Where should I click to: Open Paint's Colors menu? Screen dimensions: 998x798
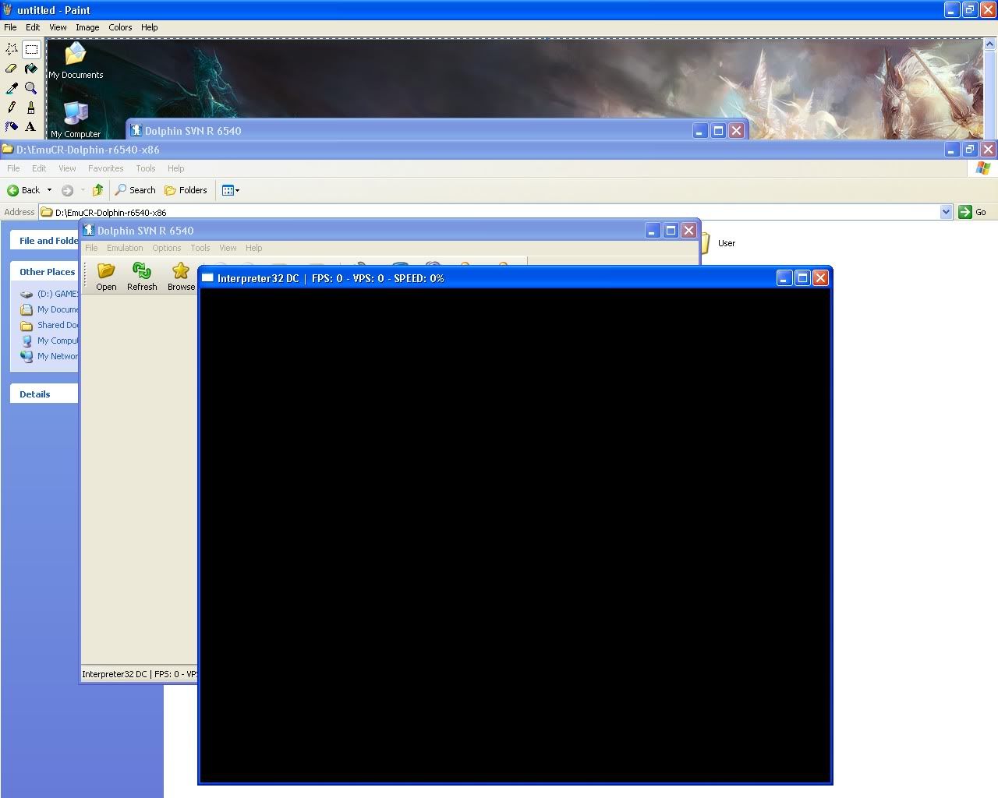coord(120,27)
